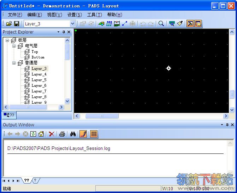Click the Redo arrow icon
237x193 pixels.
pos(151,24)
